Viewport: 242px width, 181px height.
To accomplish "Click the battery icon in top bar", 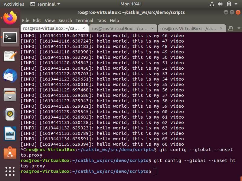I will [229, 4].
